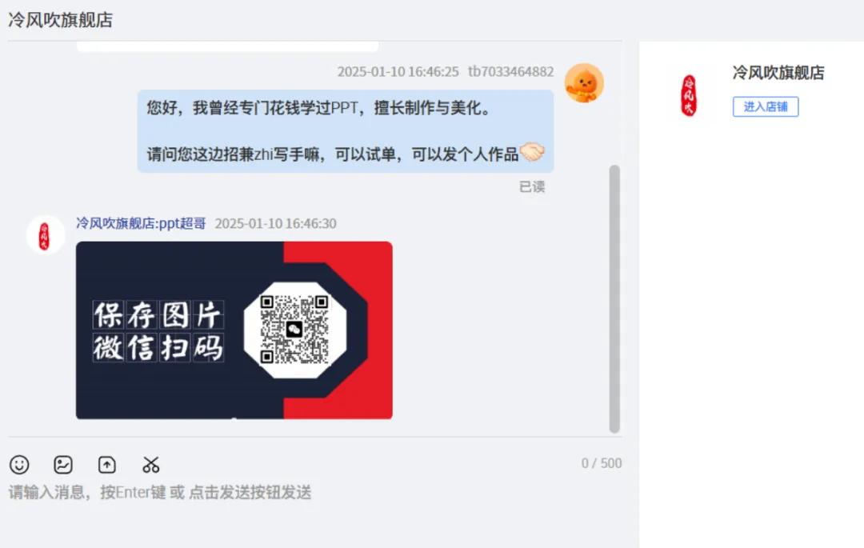Click the sent blue message bubble
The height and width of the screenshot is (548, 864).
pyautogui.click(x=346, y=131)
